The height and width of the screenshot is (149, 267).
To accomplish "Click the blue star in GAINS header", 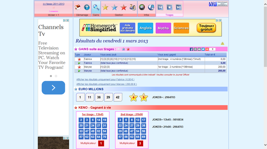I will click(123, 49).
